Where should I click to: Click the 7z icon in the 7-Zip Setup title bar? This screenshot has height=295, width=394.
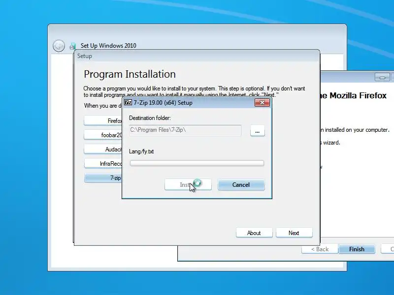(128, 102)
